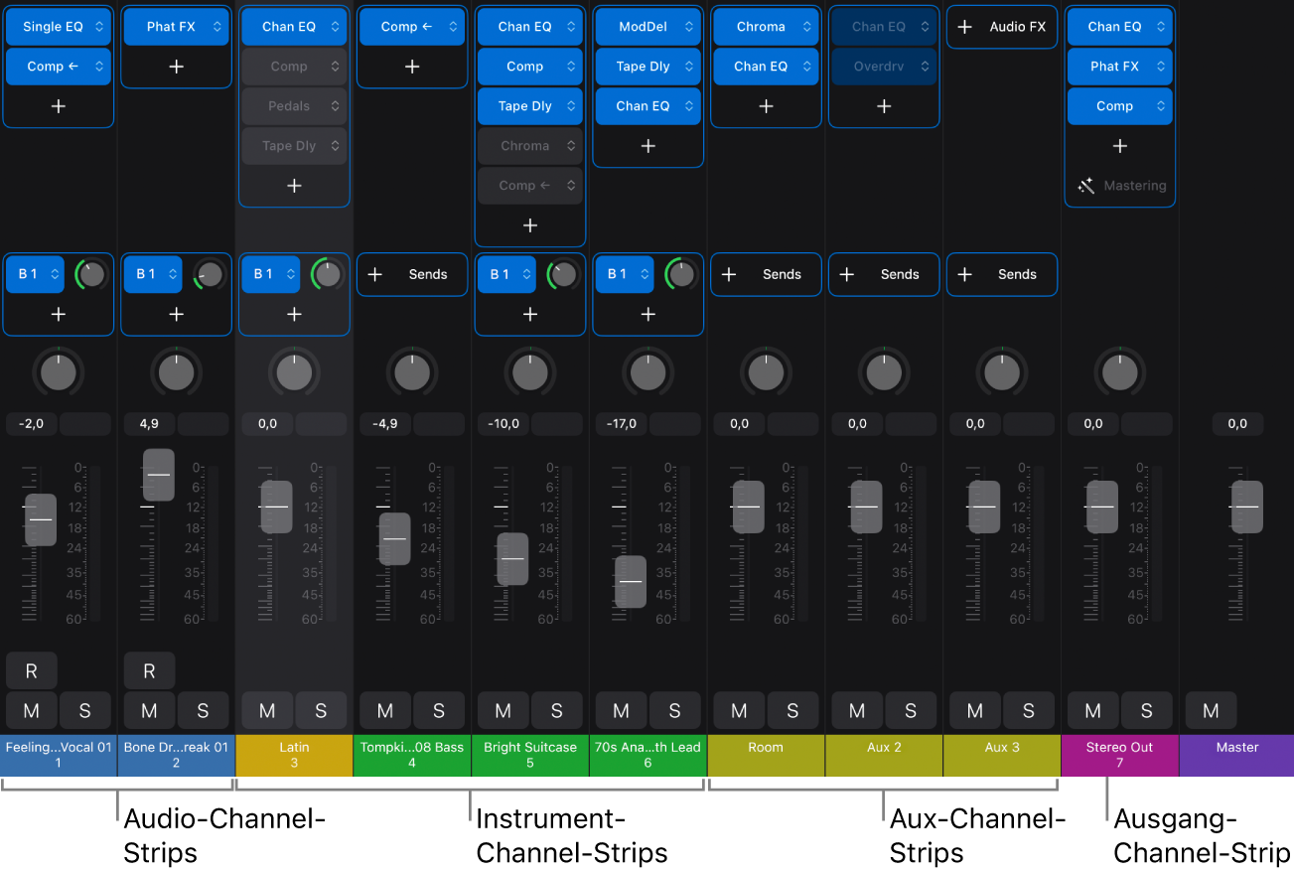1294x872 pixels.
Task: Open the Mastering assistant on Stereo Out
Action: tap(1120, 185)
